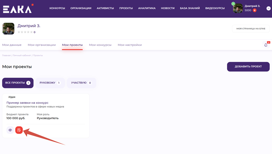Image resolution: width=272 pixels, height=154 pixels.
Task: Filter projects by Участвую
Action: click(81, 83)
